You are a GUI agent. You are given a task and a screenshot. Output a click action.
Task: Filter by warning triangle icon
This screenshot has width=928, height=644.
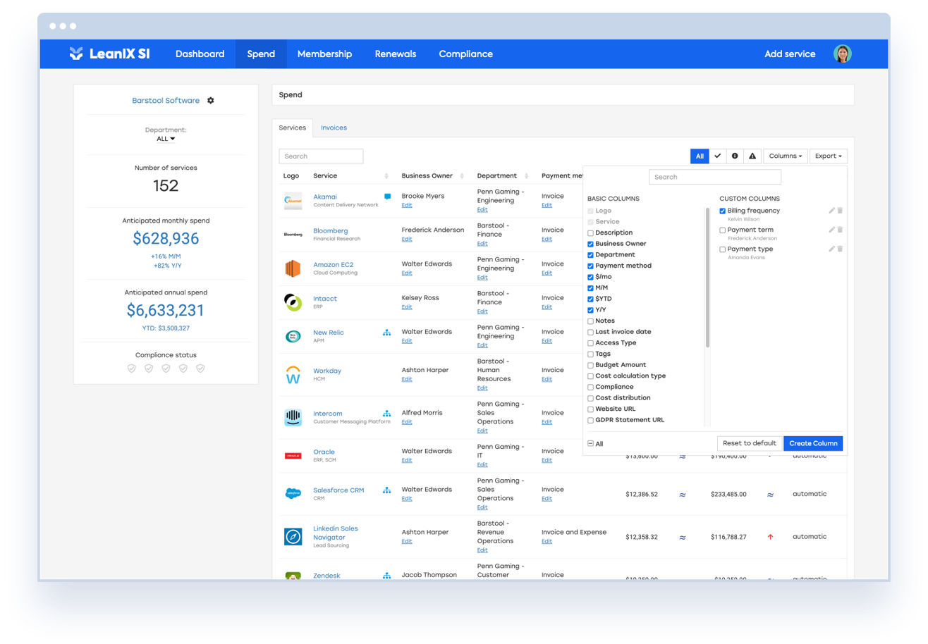(x=752, y=156)
